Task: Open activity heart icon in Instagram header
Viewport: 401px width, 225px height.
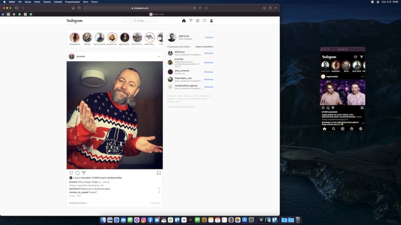Action: [x=205, y=21]
